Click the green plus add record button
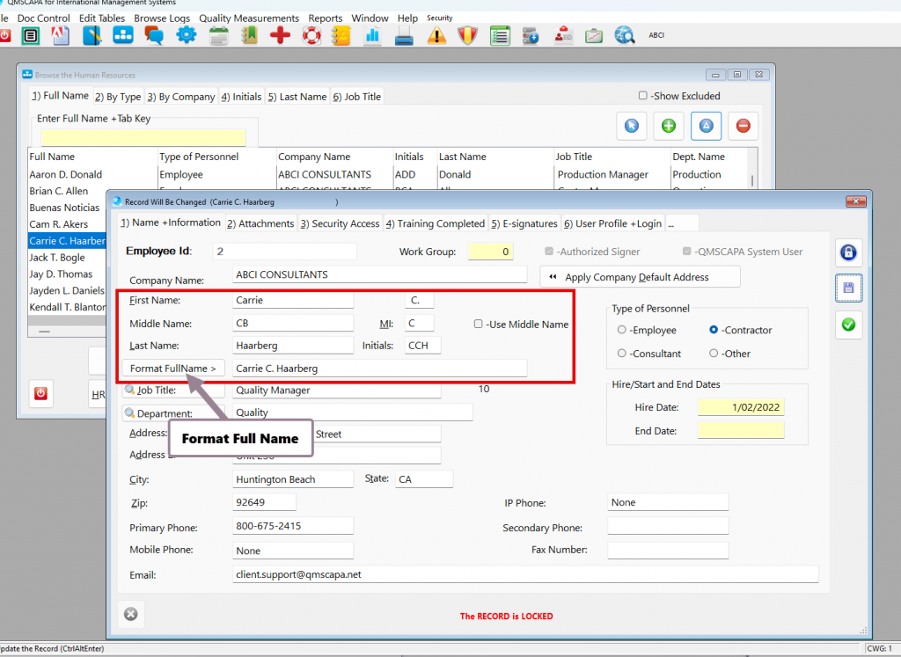 pos(669,126)
